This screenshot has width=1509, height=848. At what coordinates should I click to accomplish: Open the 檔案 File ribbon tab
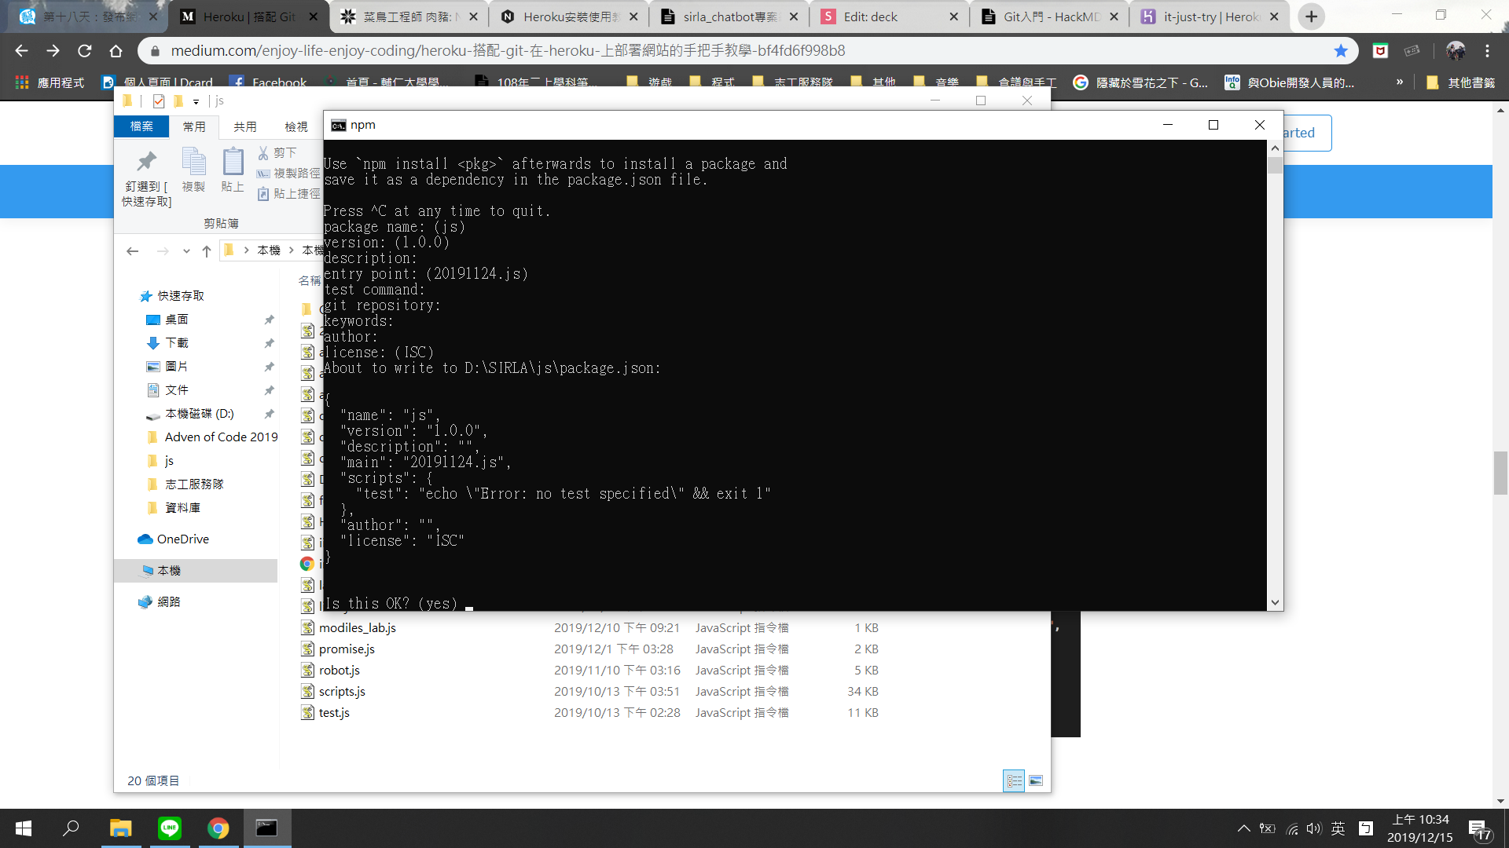click(141, 126)
